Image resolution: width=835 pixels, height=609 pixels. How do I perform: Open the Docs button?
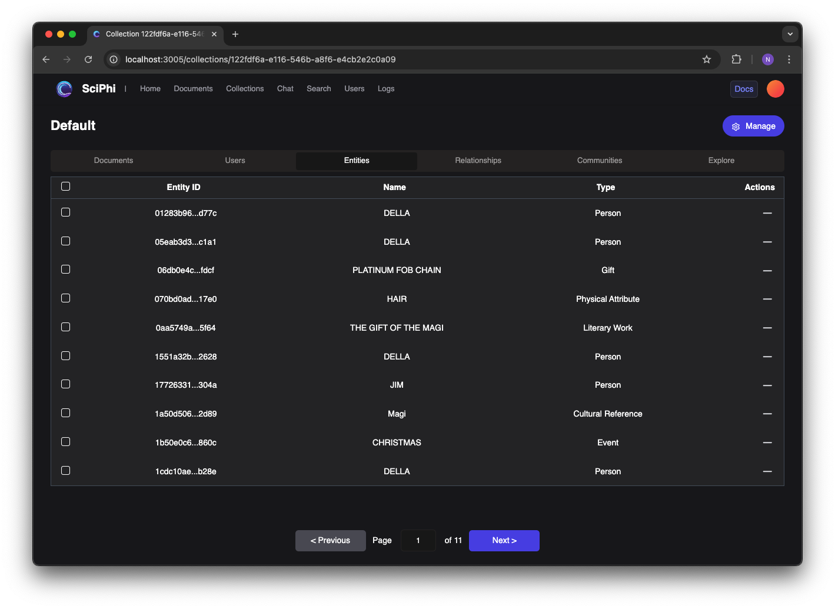[x=744, y=89]
